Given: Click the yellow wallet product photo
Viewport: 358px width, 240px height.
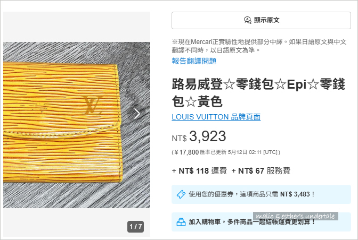Looking at the screenshot, I should 77,125.
